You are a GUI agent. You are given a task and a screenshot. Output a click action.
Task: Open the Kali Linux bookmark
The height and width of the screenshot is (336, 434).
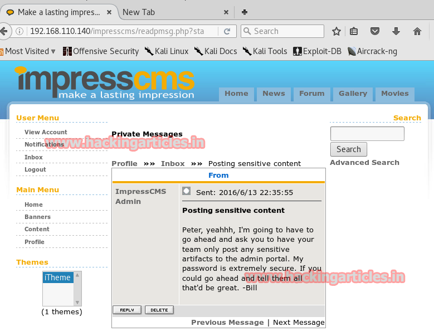point(167,51)
